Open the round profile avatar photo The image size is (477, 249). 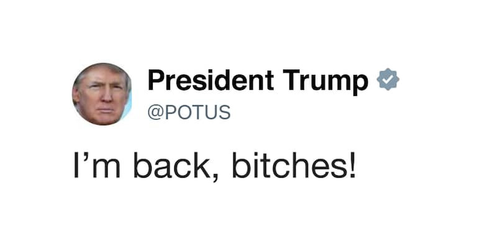pyautogui.click(x=102, y=94)
